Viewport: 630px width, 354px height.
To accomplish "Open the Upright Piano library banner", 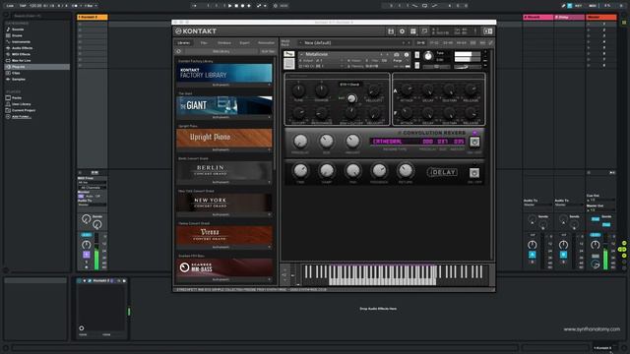I will coord(224,138).
